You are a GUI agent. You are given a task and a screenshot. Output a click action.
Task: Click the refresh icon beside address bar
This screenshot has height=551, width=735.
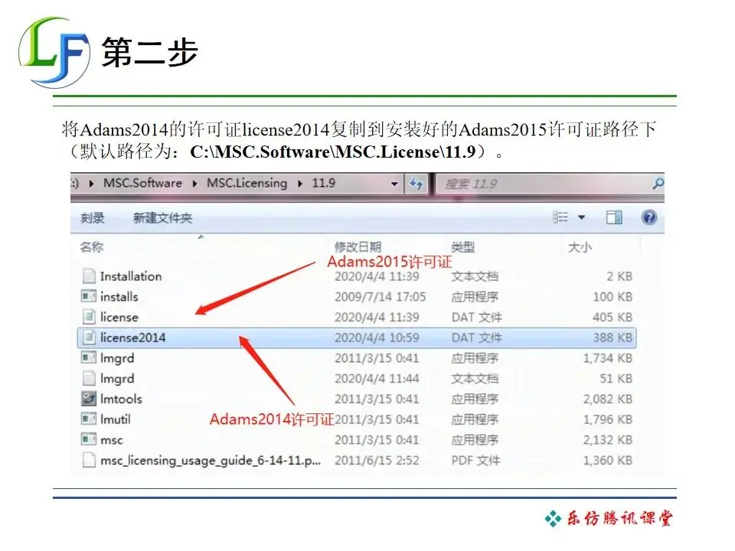point(416,184)
